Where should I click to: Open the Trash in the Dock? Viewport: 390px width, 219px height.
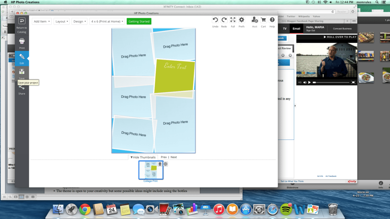tap(333, 209)
